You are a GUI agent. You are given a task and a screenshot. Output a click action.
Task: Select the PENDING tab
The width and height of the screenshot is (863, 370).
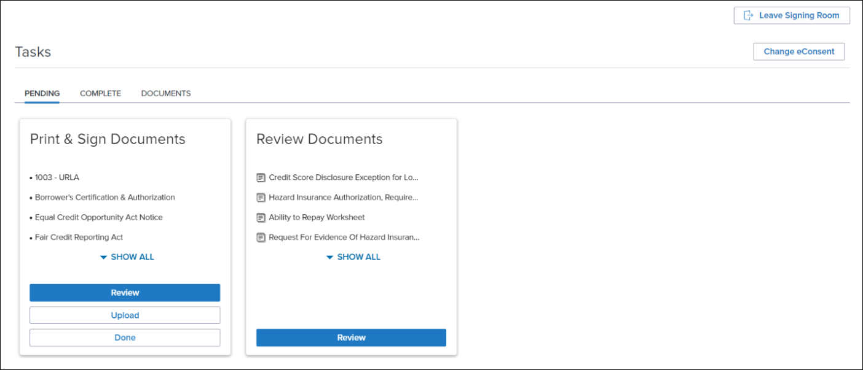pos(42,93)
